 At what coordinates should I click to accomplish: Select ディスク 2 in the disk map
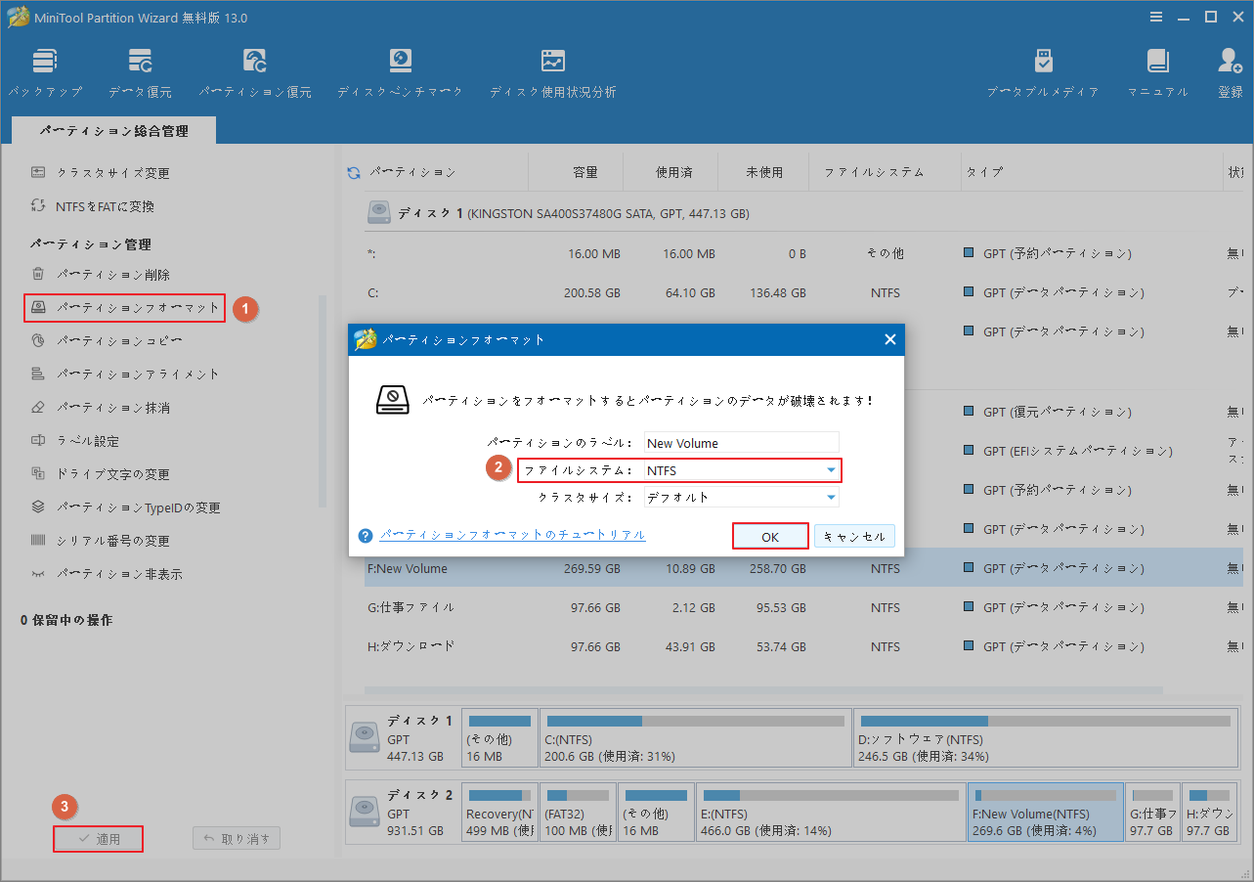coord(403,813)
